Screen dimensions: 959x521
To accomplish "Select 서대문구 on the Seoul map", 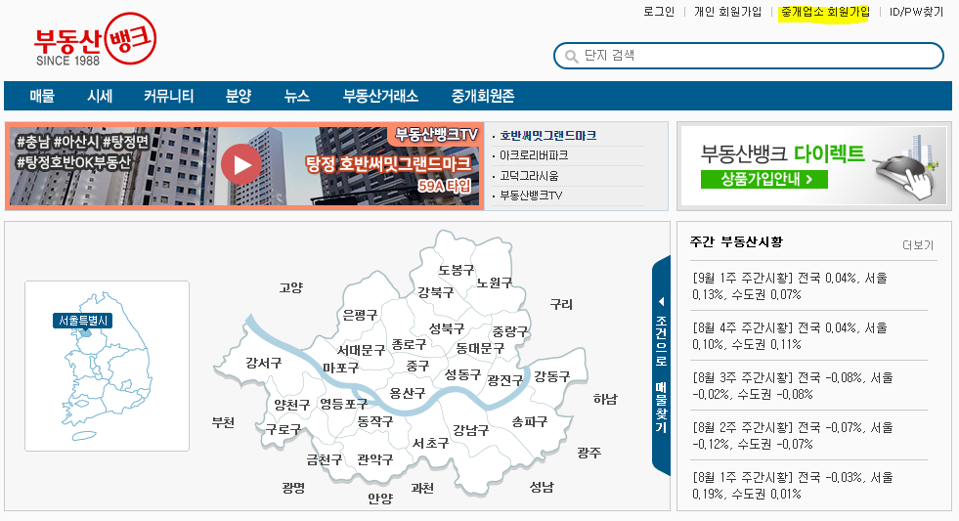I will 362,350.
